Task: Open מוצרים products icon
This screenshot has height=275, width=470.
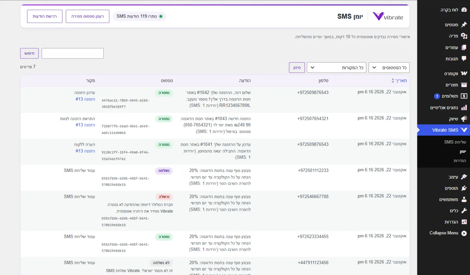Action: (x=464, y=85)
